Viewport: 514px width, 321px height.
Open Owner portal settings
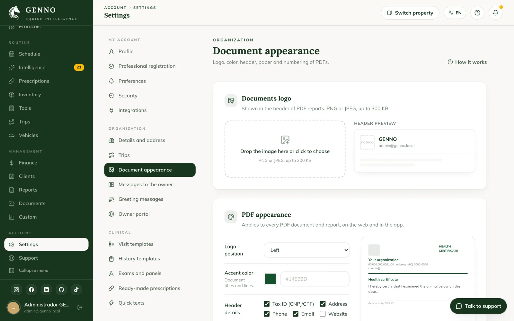click(x=150, y=214)
